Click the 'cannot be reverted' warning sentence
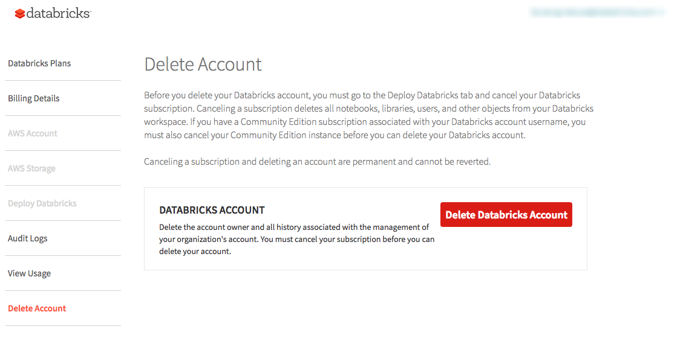 (317, 162)
